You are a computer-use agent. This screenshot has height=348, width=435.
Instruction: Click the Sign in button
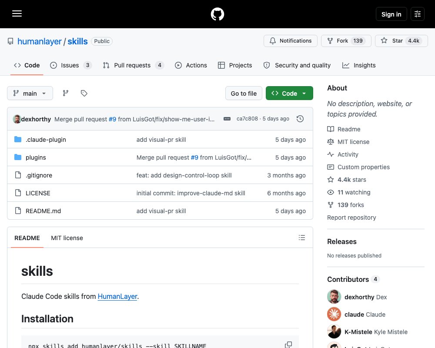point(391,14)
